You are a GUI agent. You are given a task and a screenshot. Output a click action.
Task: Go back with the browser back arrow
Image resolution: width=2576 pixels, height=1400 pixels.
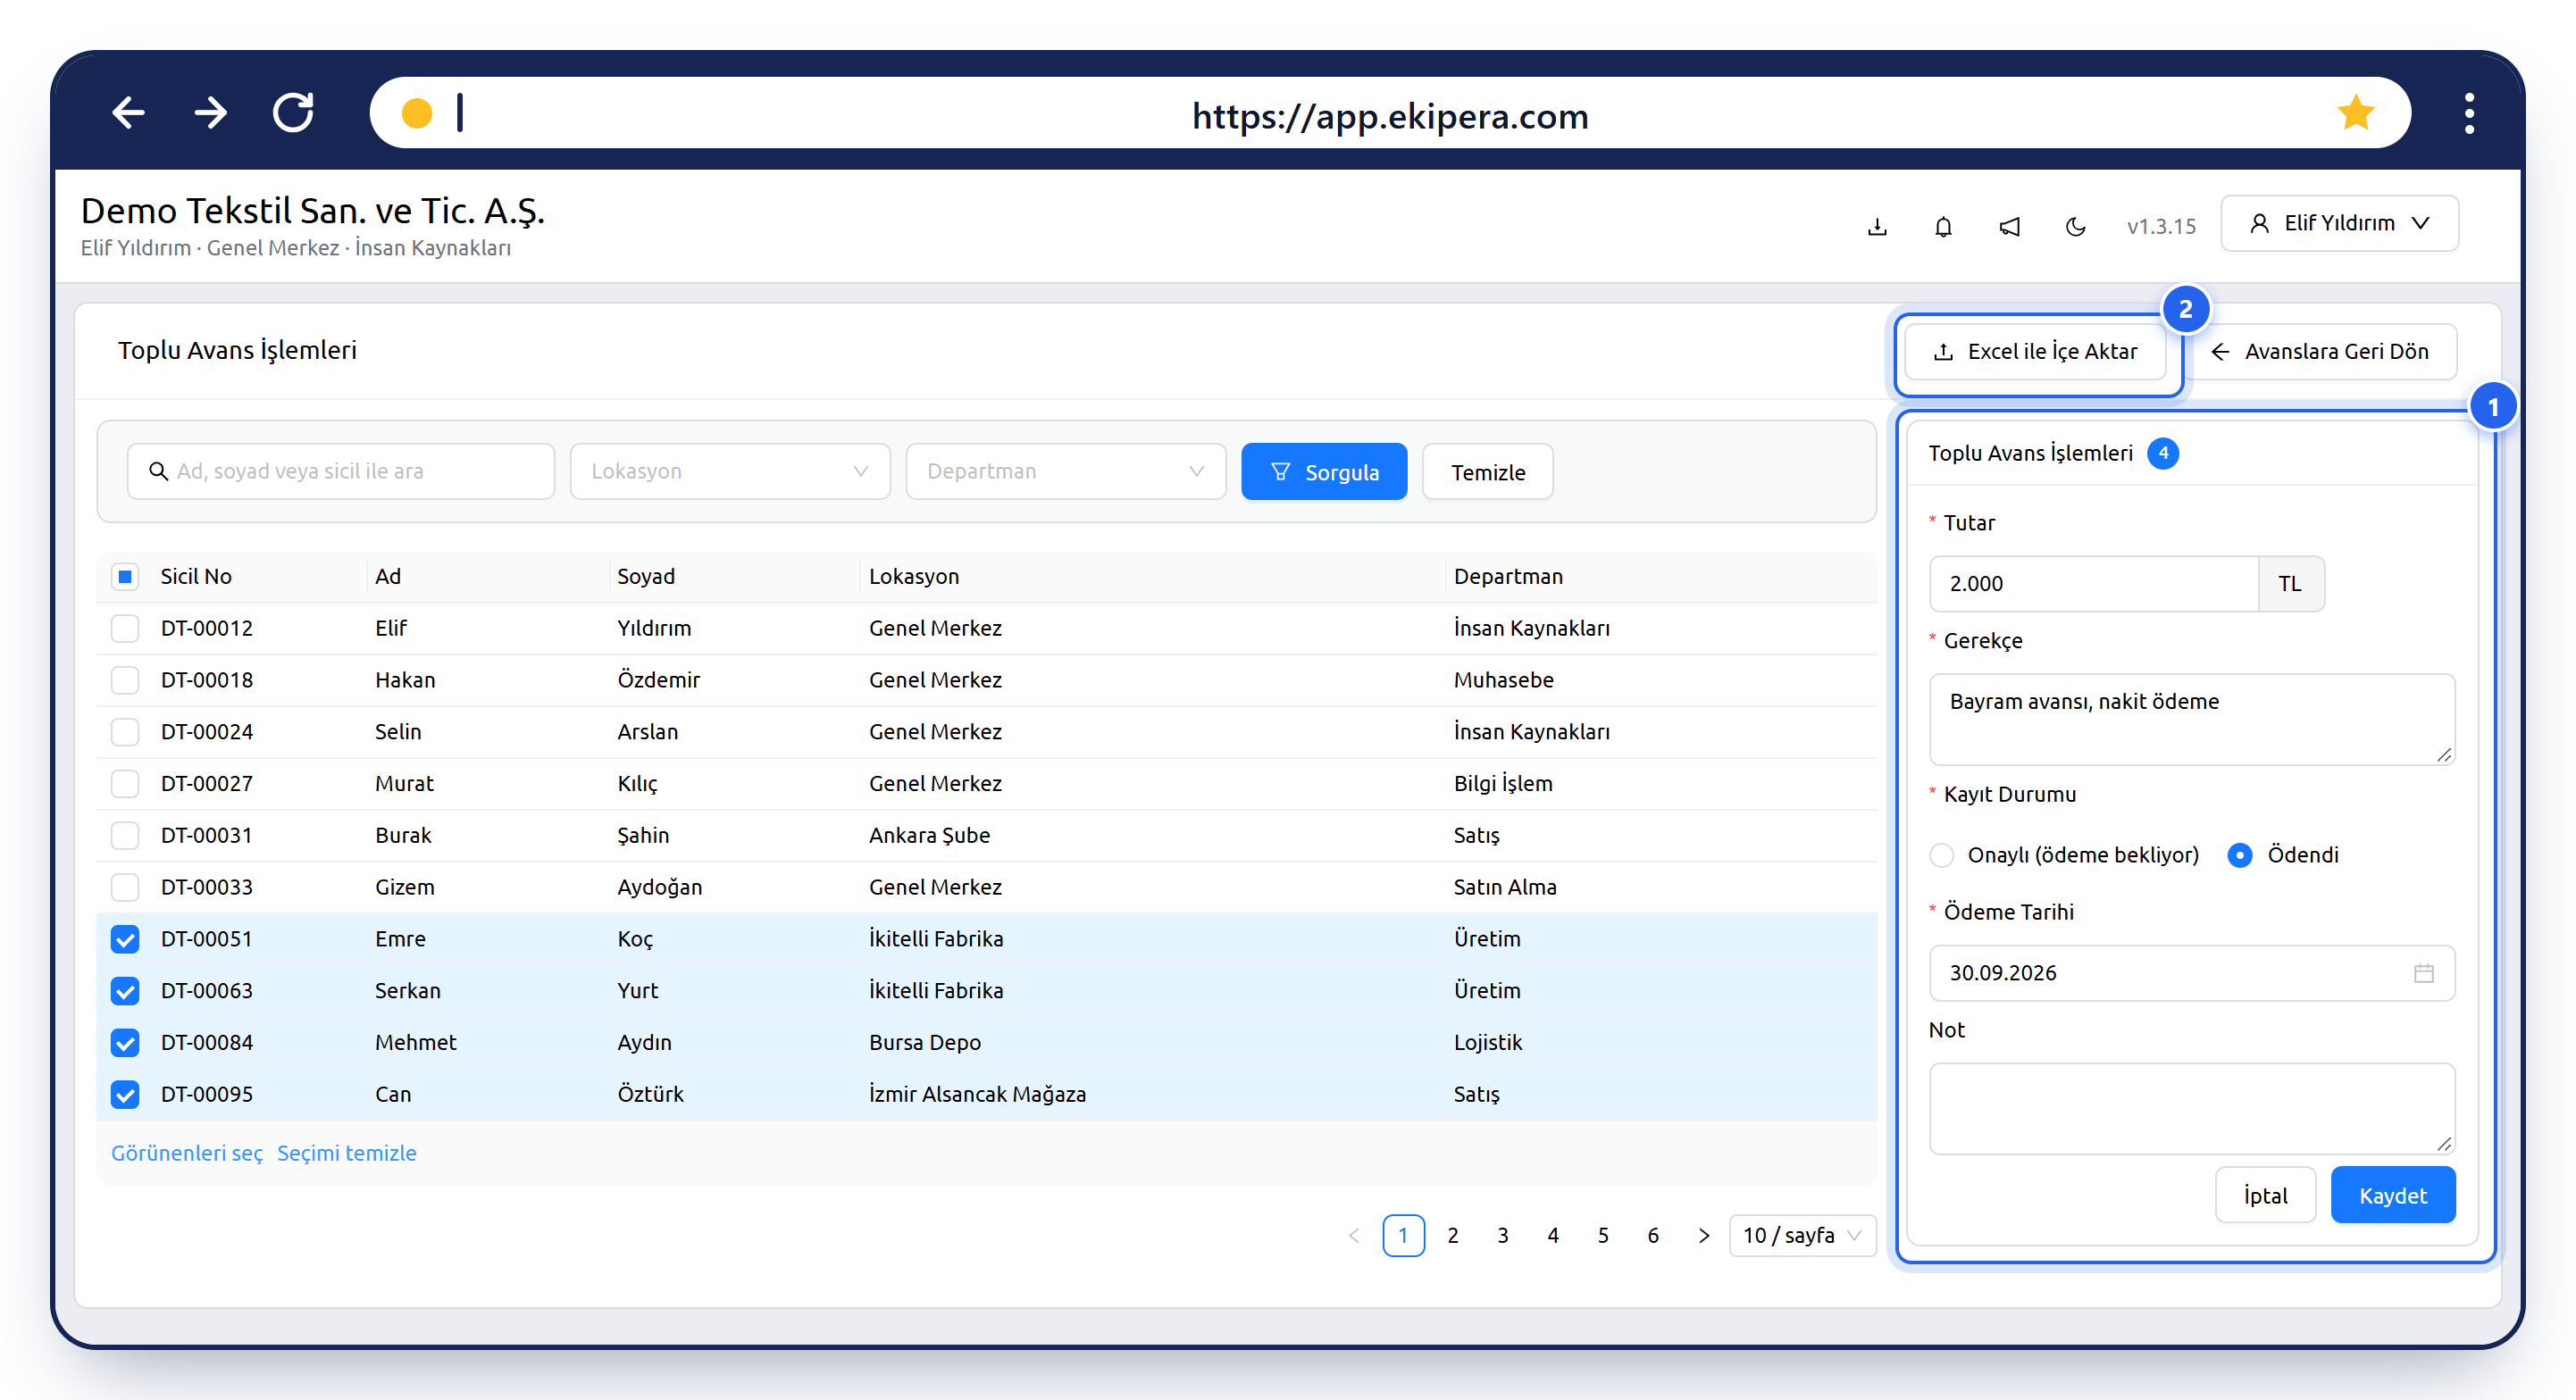(128, 112)
